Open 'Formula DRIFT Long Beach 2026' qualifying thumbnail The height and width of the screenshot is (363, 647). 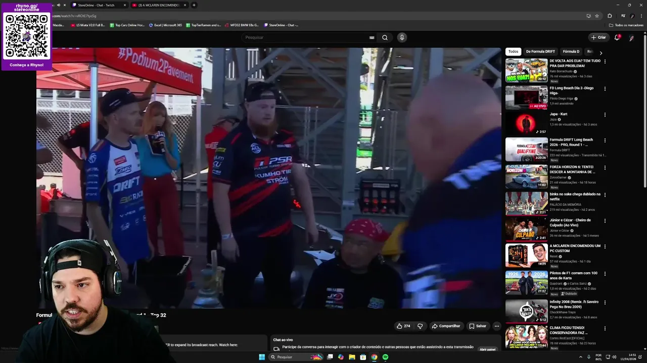point(526,149)
